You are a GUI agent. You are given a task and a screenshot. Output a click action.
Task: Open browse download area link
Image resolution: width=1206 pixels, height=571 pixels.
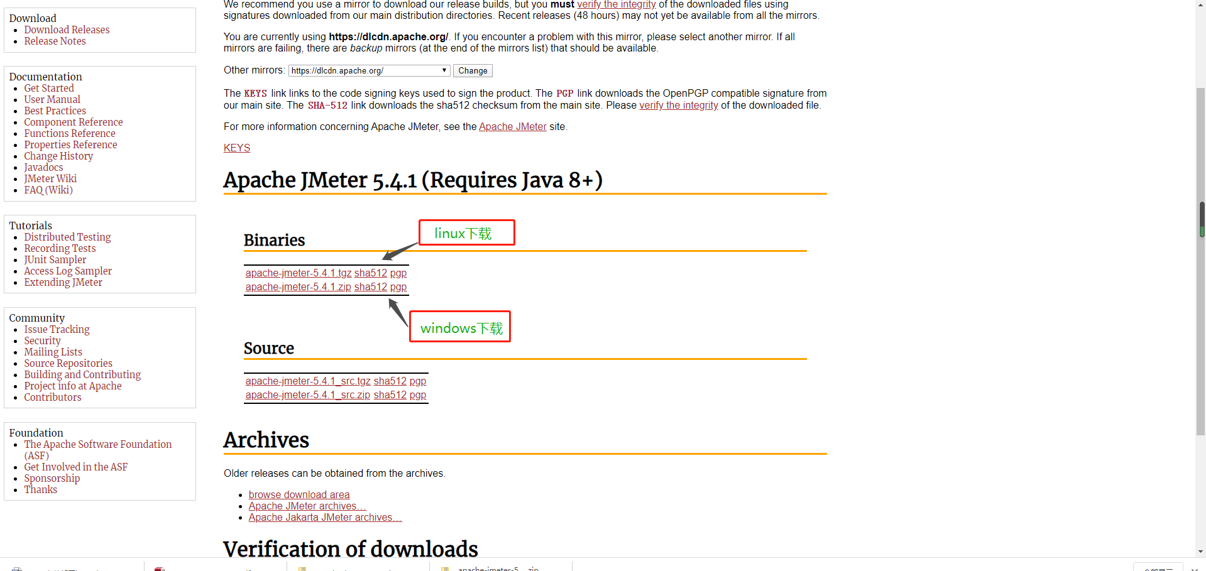(299, 494)
